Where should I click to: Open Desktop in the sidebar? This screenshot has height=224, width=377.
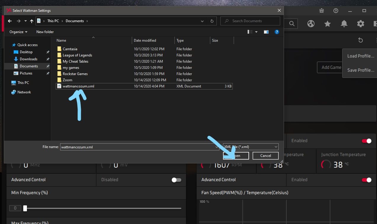[x=26, y=52]
